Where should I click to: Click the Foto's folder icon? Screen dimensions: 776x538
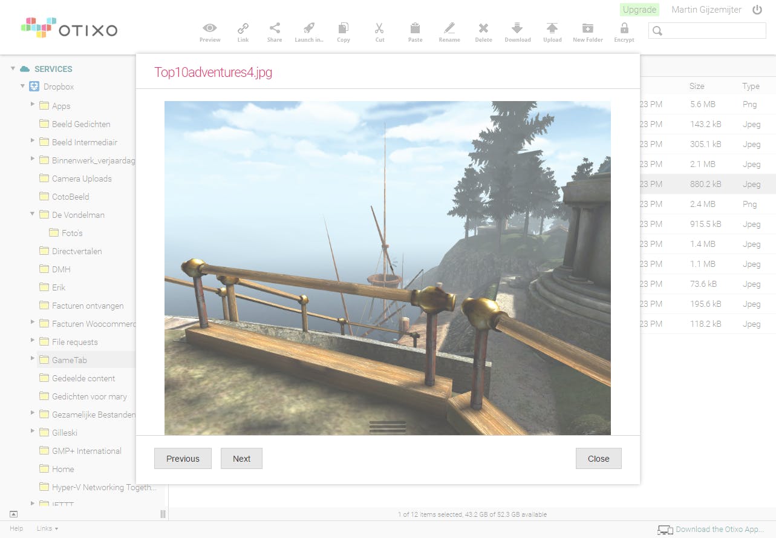[x=54, y=233]
